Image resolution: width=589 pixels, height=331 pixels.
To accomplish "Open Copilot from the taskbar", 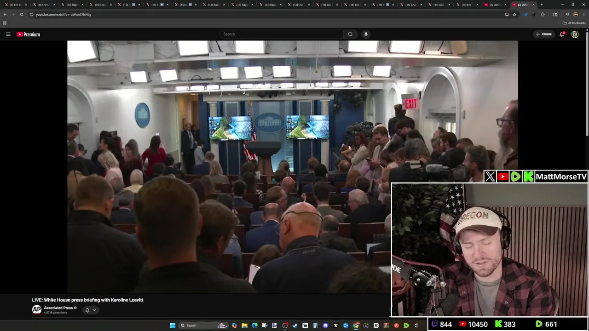I will click(234, 325).
